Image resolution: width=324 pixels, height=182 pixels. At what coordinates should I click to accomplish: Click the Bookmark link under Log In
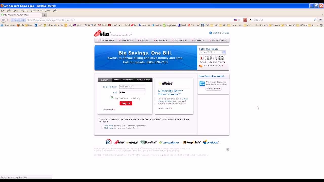pyautogui.click(x=109, y=109)
